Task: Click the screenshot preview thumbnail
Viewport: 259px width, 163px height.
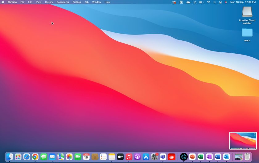Action: [x=243, y=141]
